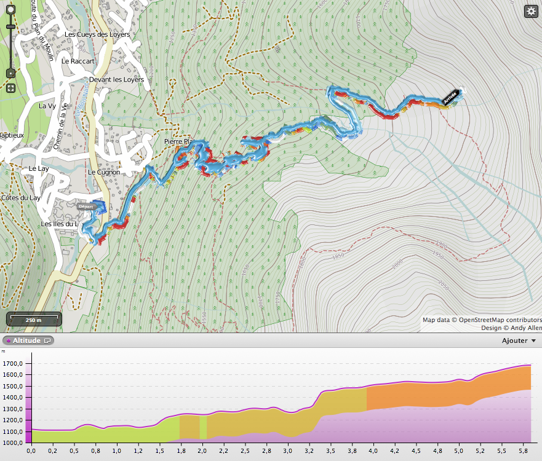The width and height of the screenshot is (542, 461).
Task: Click the Départ start marker
Action: [x=86, y=207]
